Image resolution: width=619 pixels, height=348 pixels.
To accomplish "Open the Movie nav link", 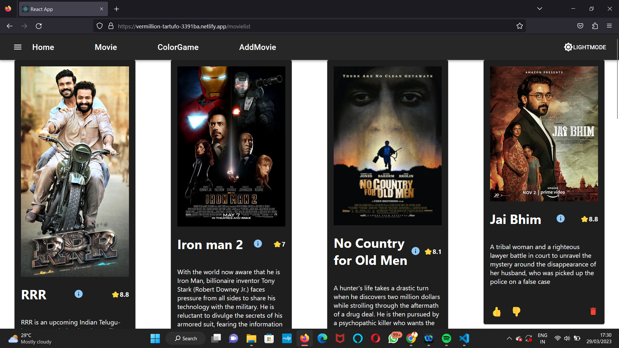I will coord(106,47).
